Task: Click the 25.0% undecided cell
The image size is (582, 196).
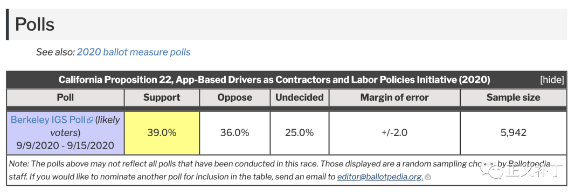Action: [299, 133]
